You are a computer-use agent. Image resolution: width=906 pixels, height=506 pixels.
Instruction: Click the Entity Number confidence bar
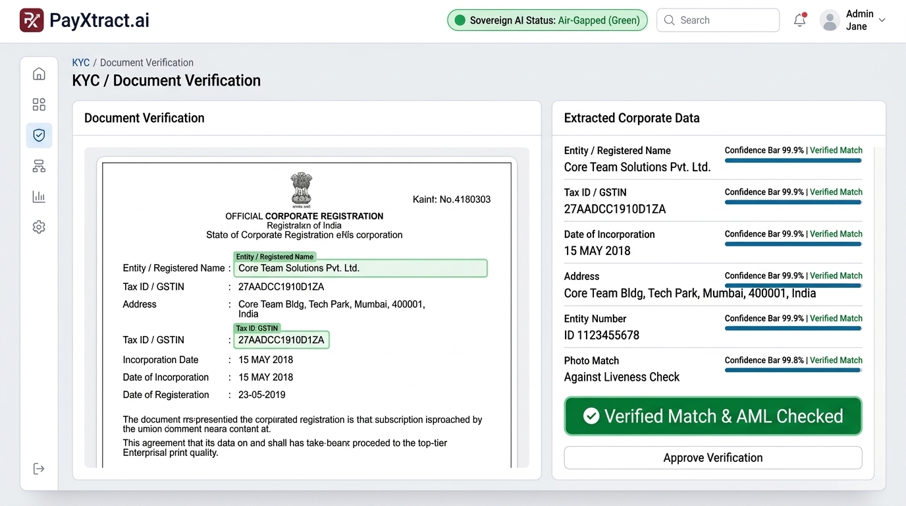click(x=793, y=328)
